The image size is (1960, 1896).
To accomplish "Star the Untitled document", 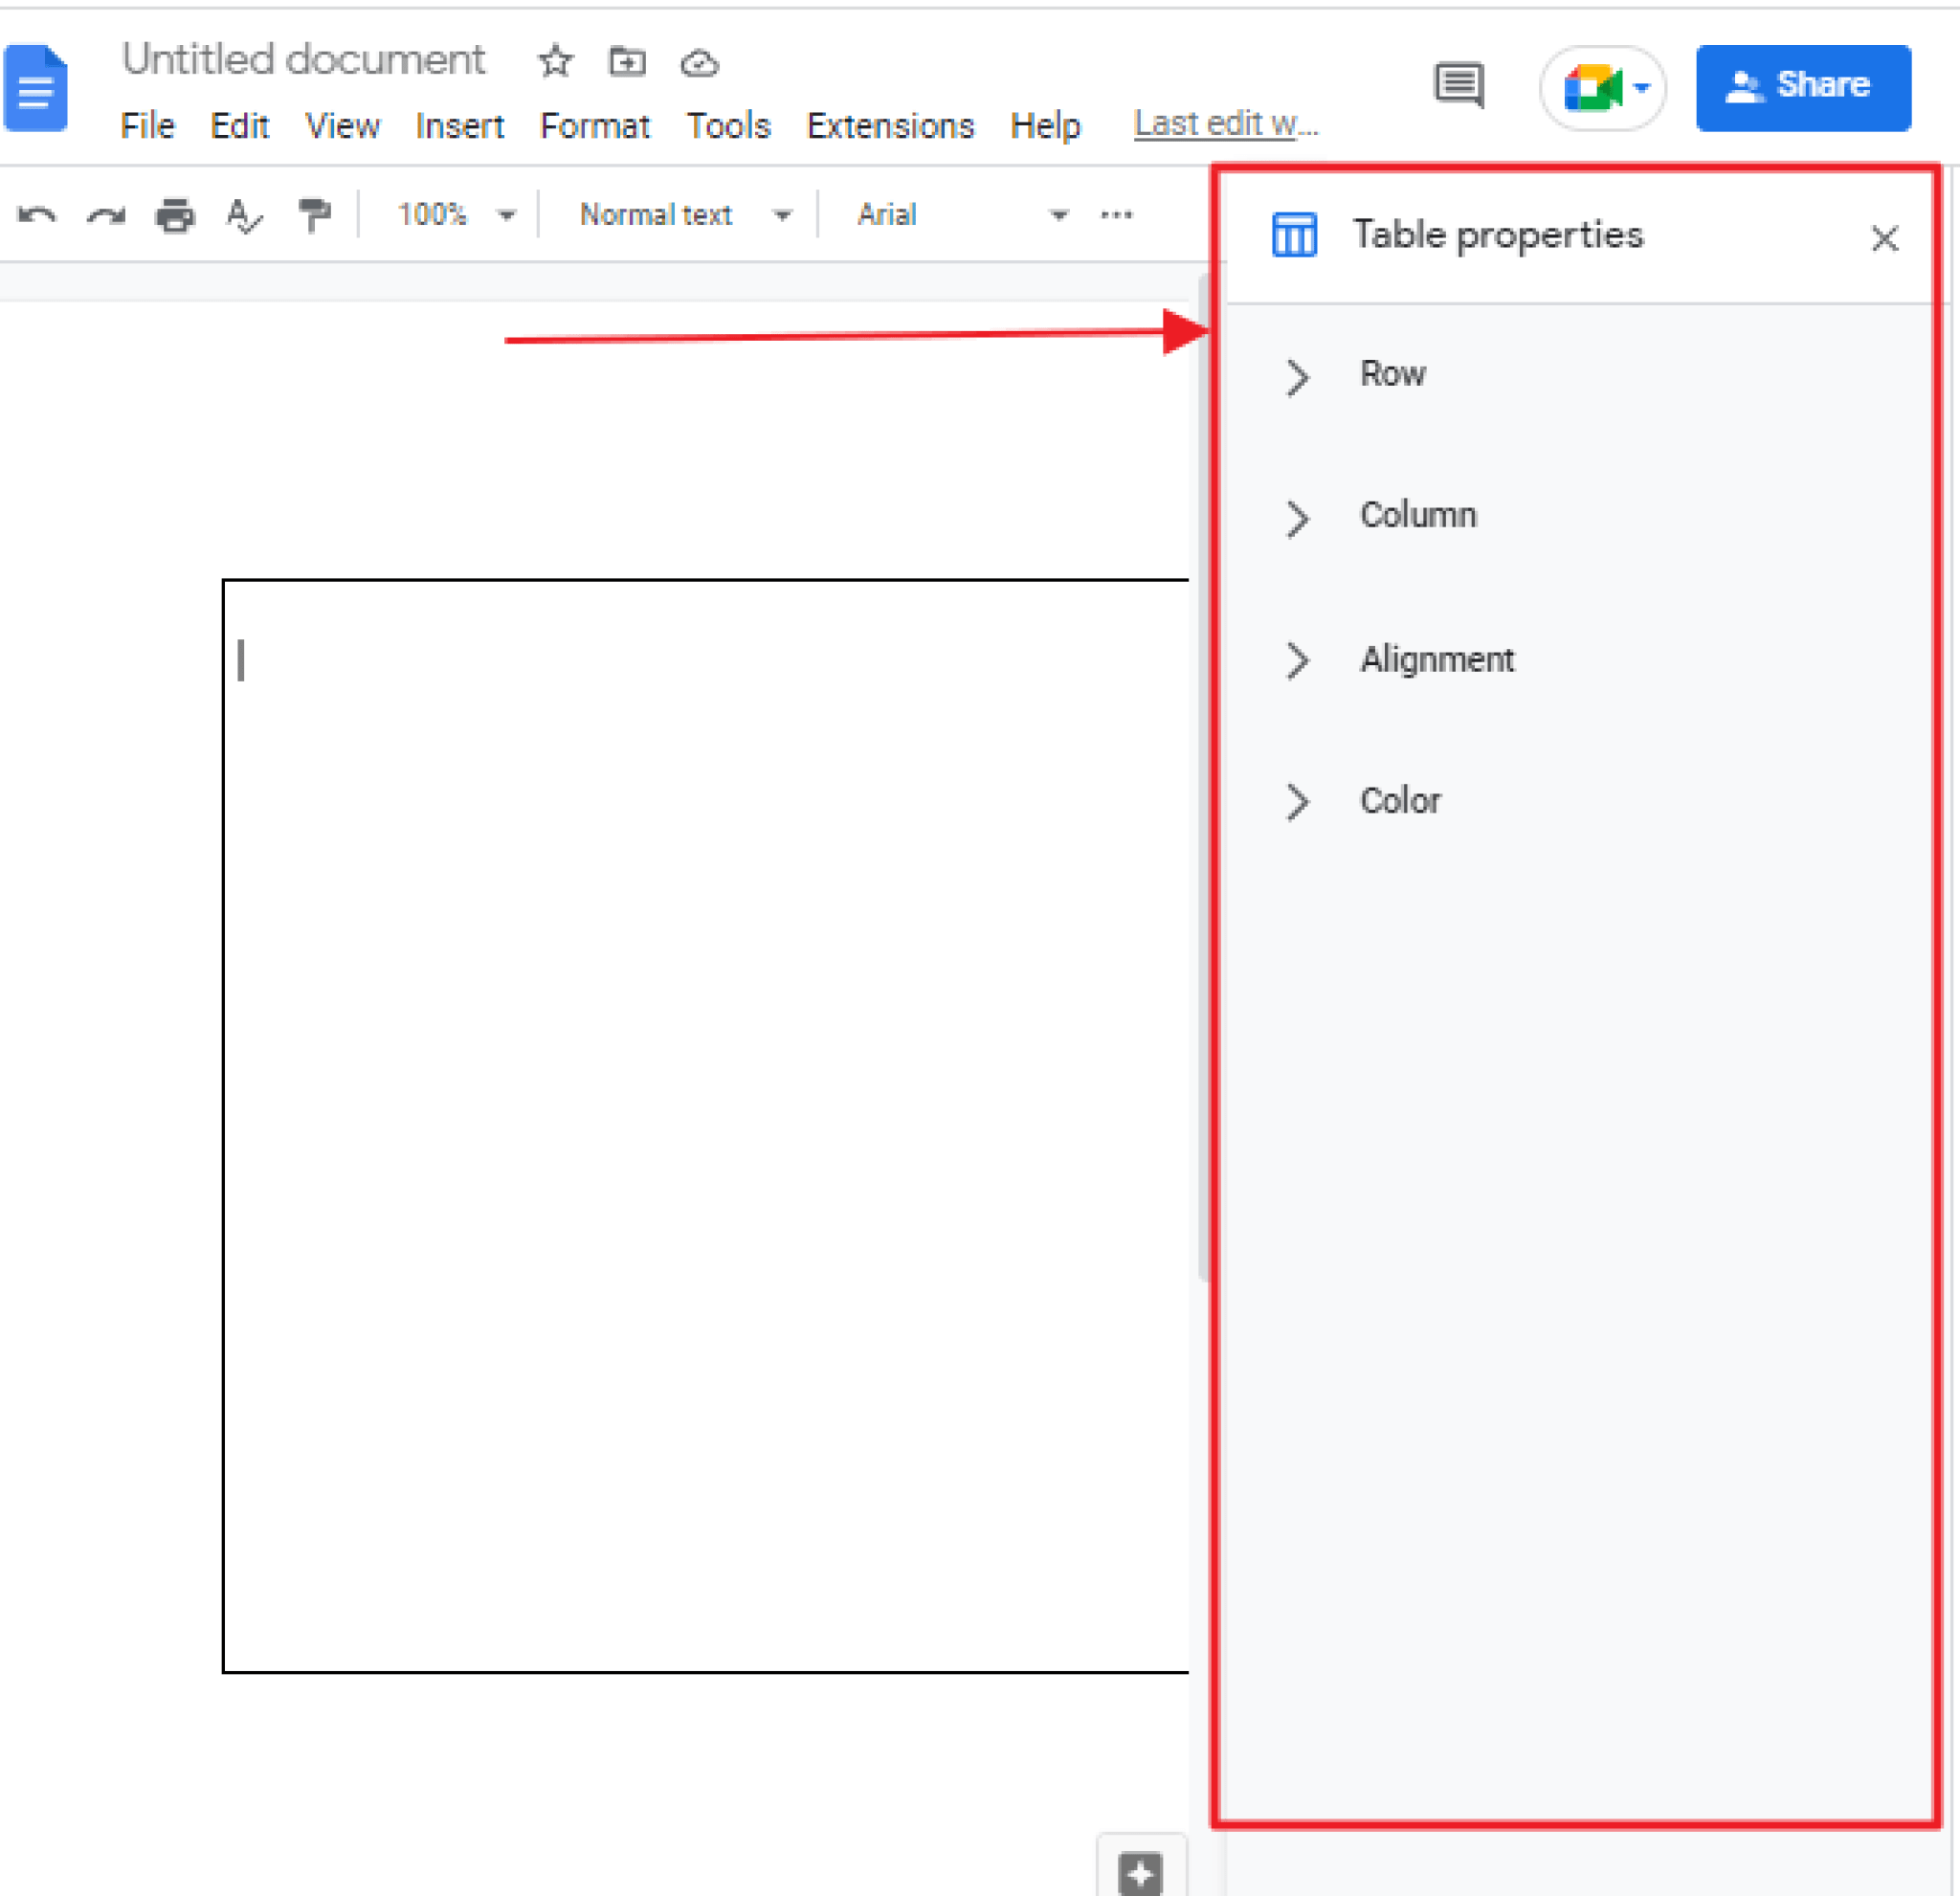I will pos(555,62).
